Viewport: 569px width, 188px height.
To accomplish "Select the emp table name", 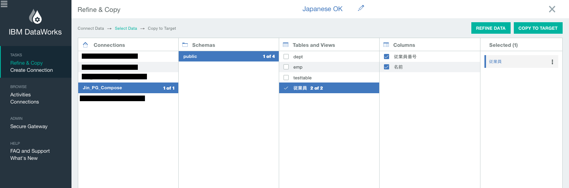I will (x=298, y=67).
